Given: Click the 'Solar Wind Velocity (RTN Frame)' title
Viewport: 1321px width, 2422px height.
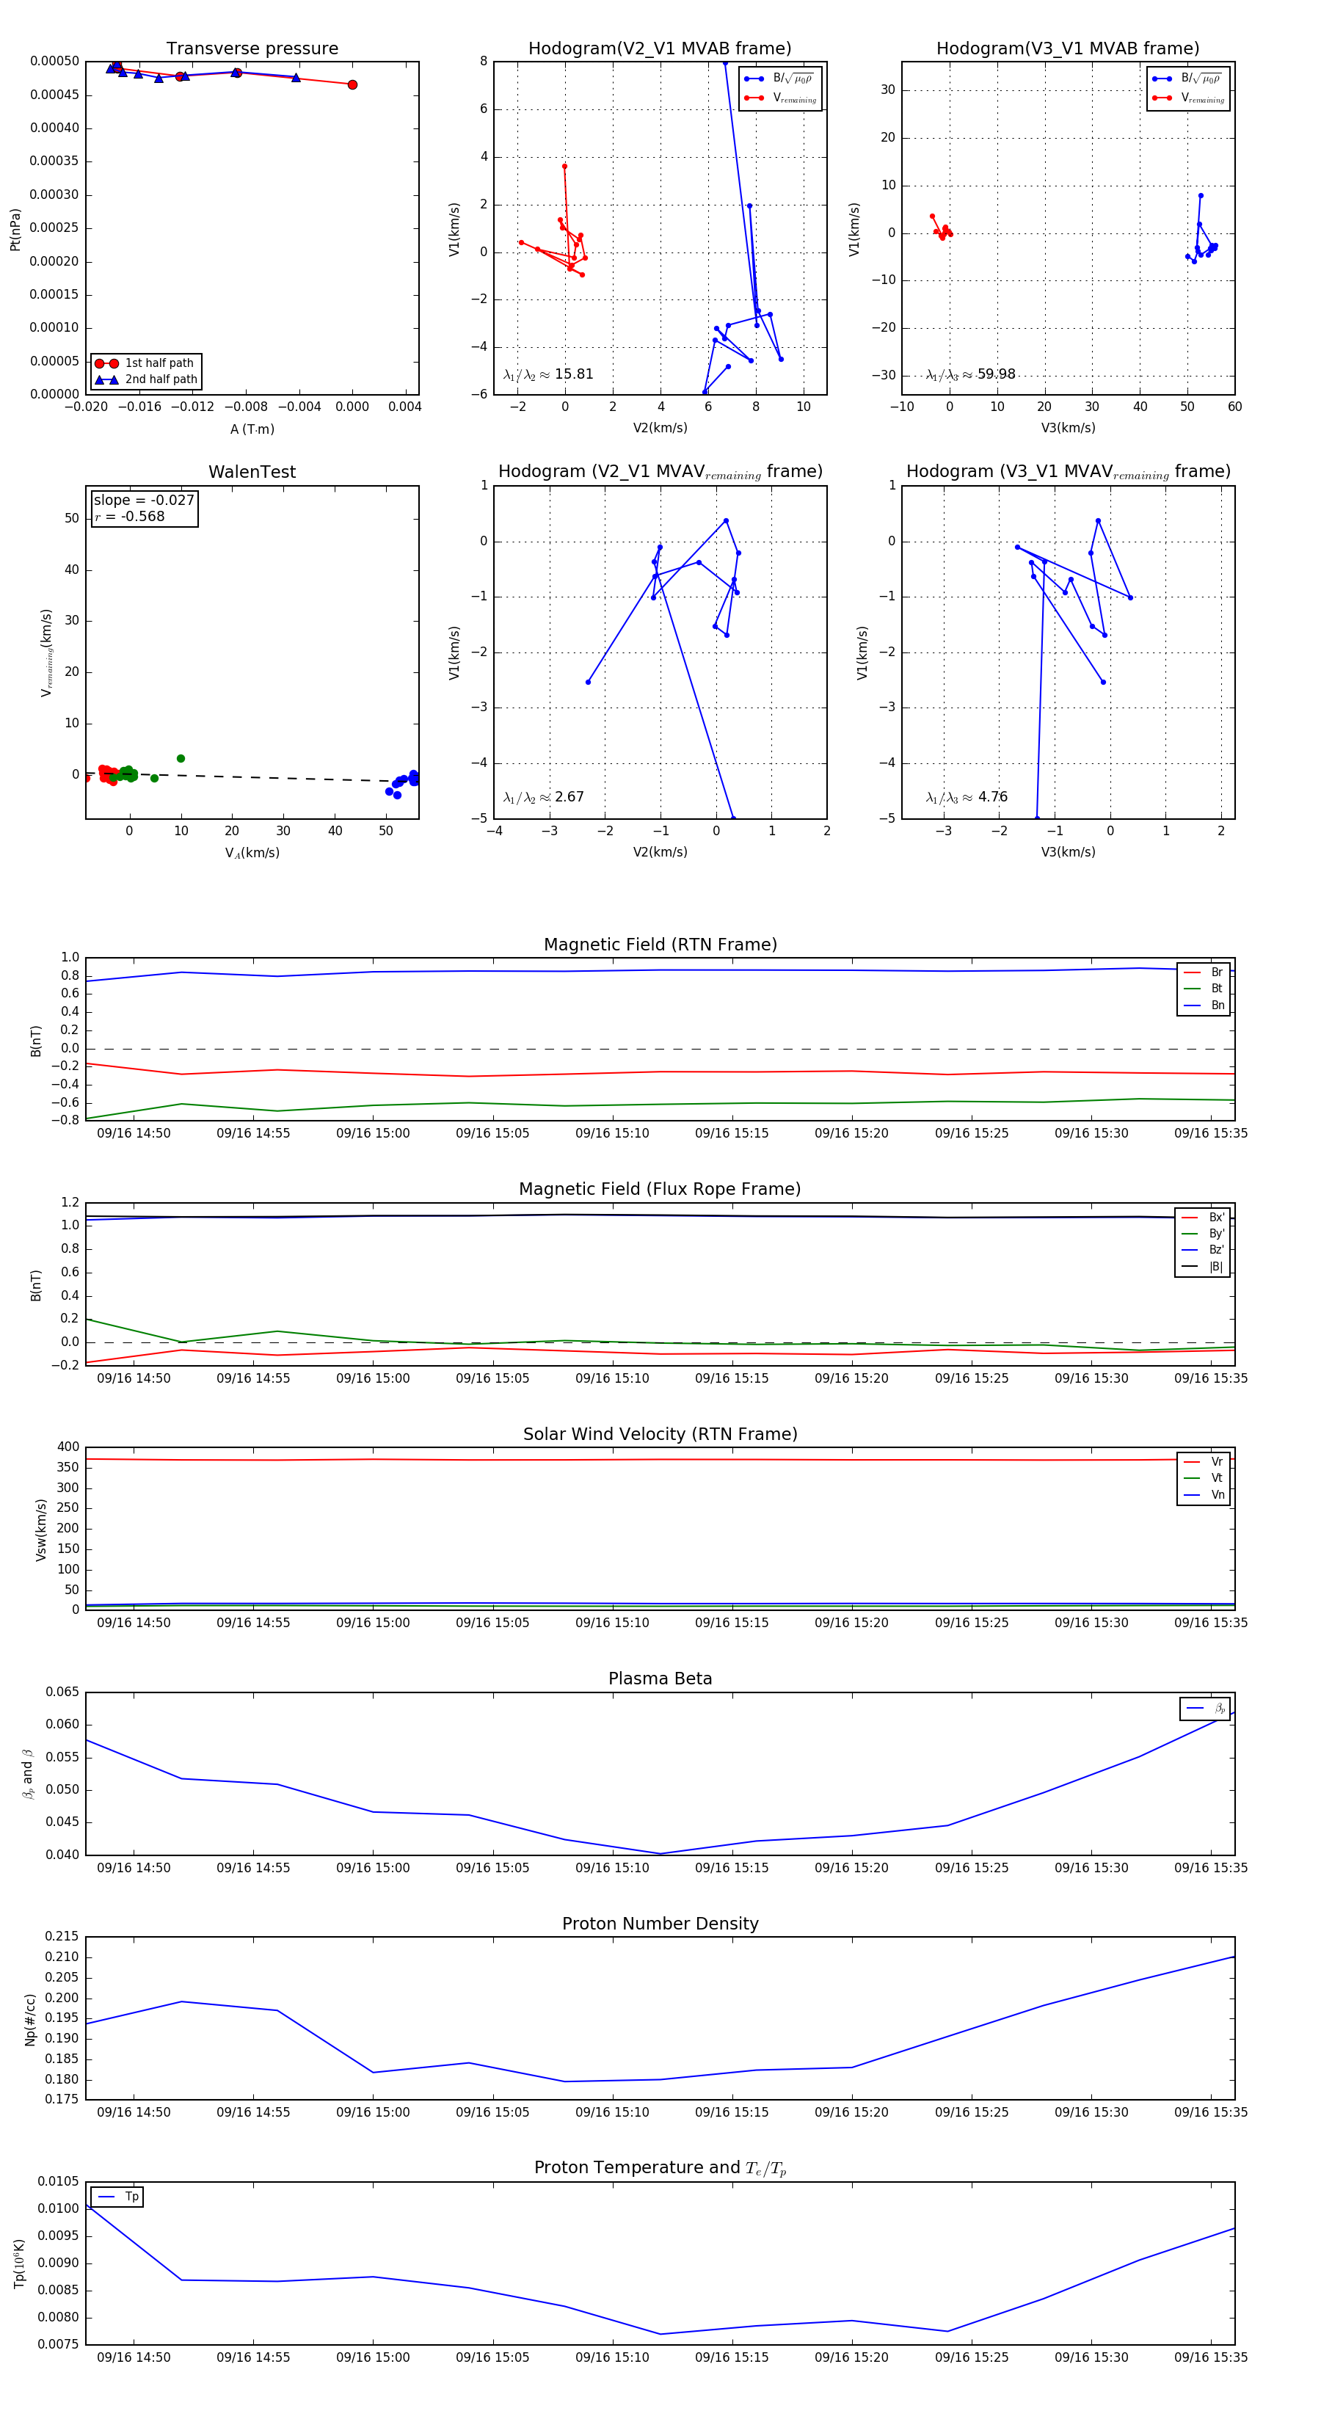Looking at the screenshot, I should coord(660,1434).
